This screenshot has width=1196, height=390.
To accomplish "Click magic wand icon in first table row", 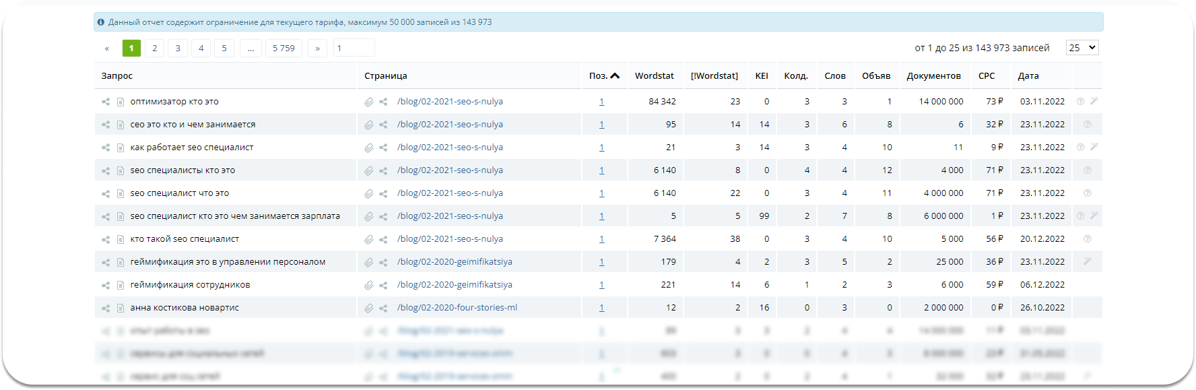I will coord(1094,101).
